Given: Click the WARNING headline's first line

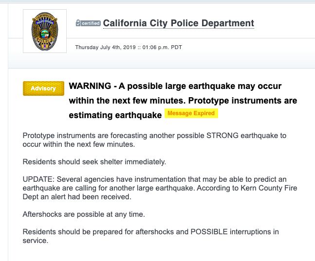Looking at the screenshot, I should click(175, 87).
